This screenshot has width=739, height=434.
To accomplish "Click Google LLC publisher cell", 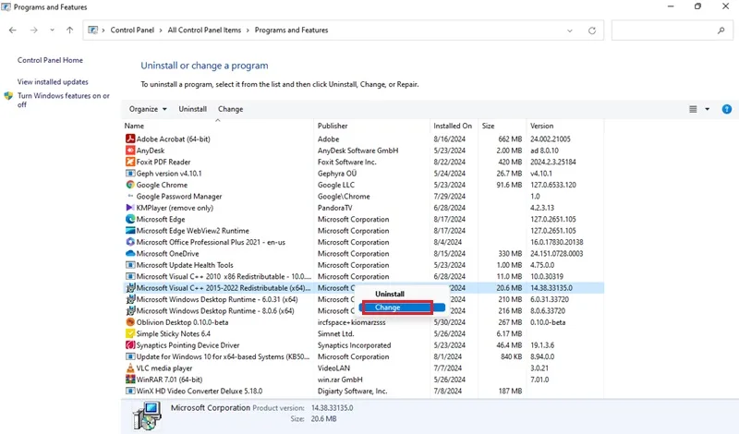I will (336, 185).
